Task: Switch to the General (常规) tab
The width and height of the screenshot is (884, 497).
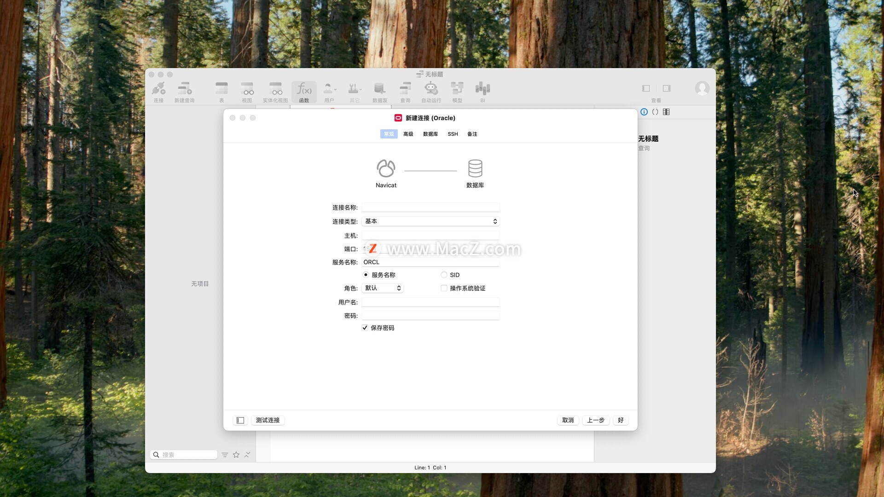Action: (389, 134)
